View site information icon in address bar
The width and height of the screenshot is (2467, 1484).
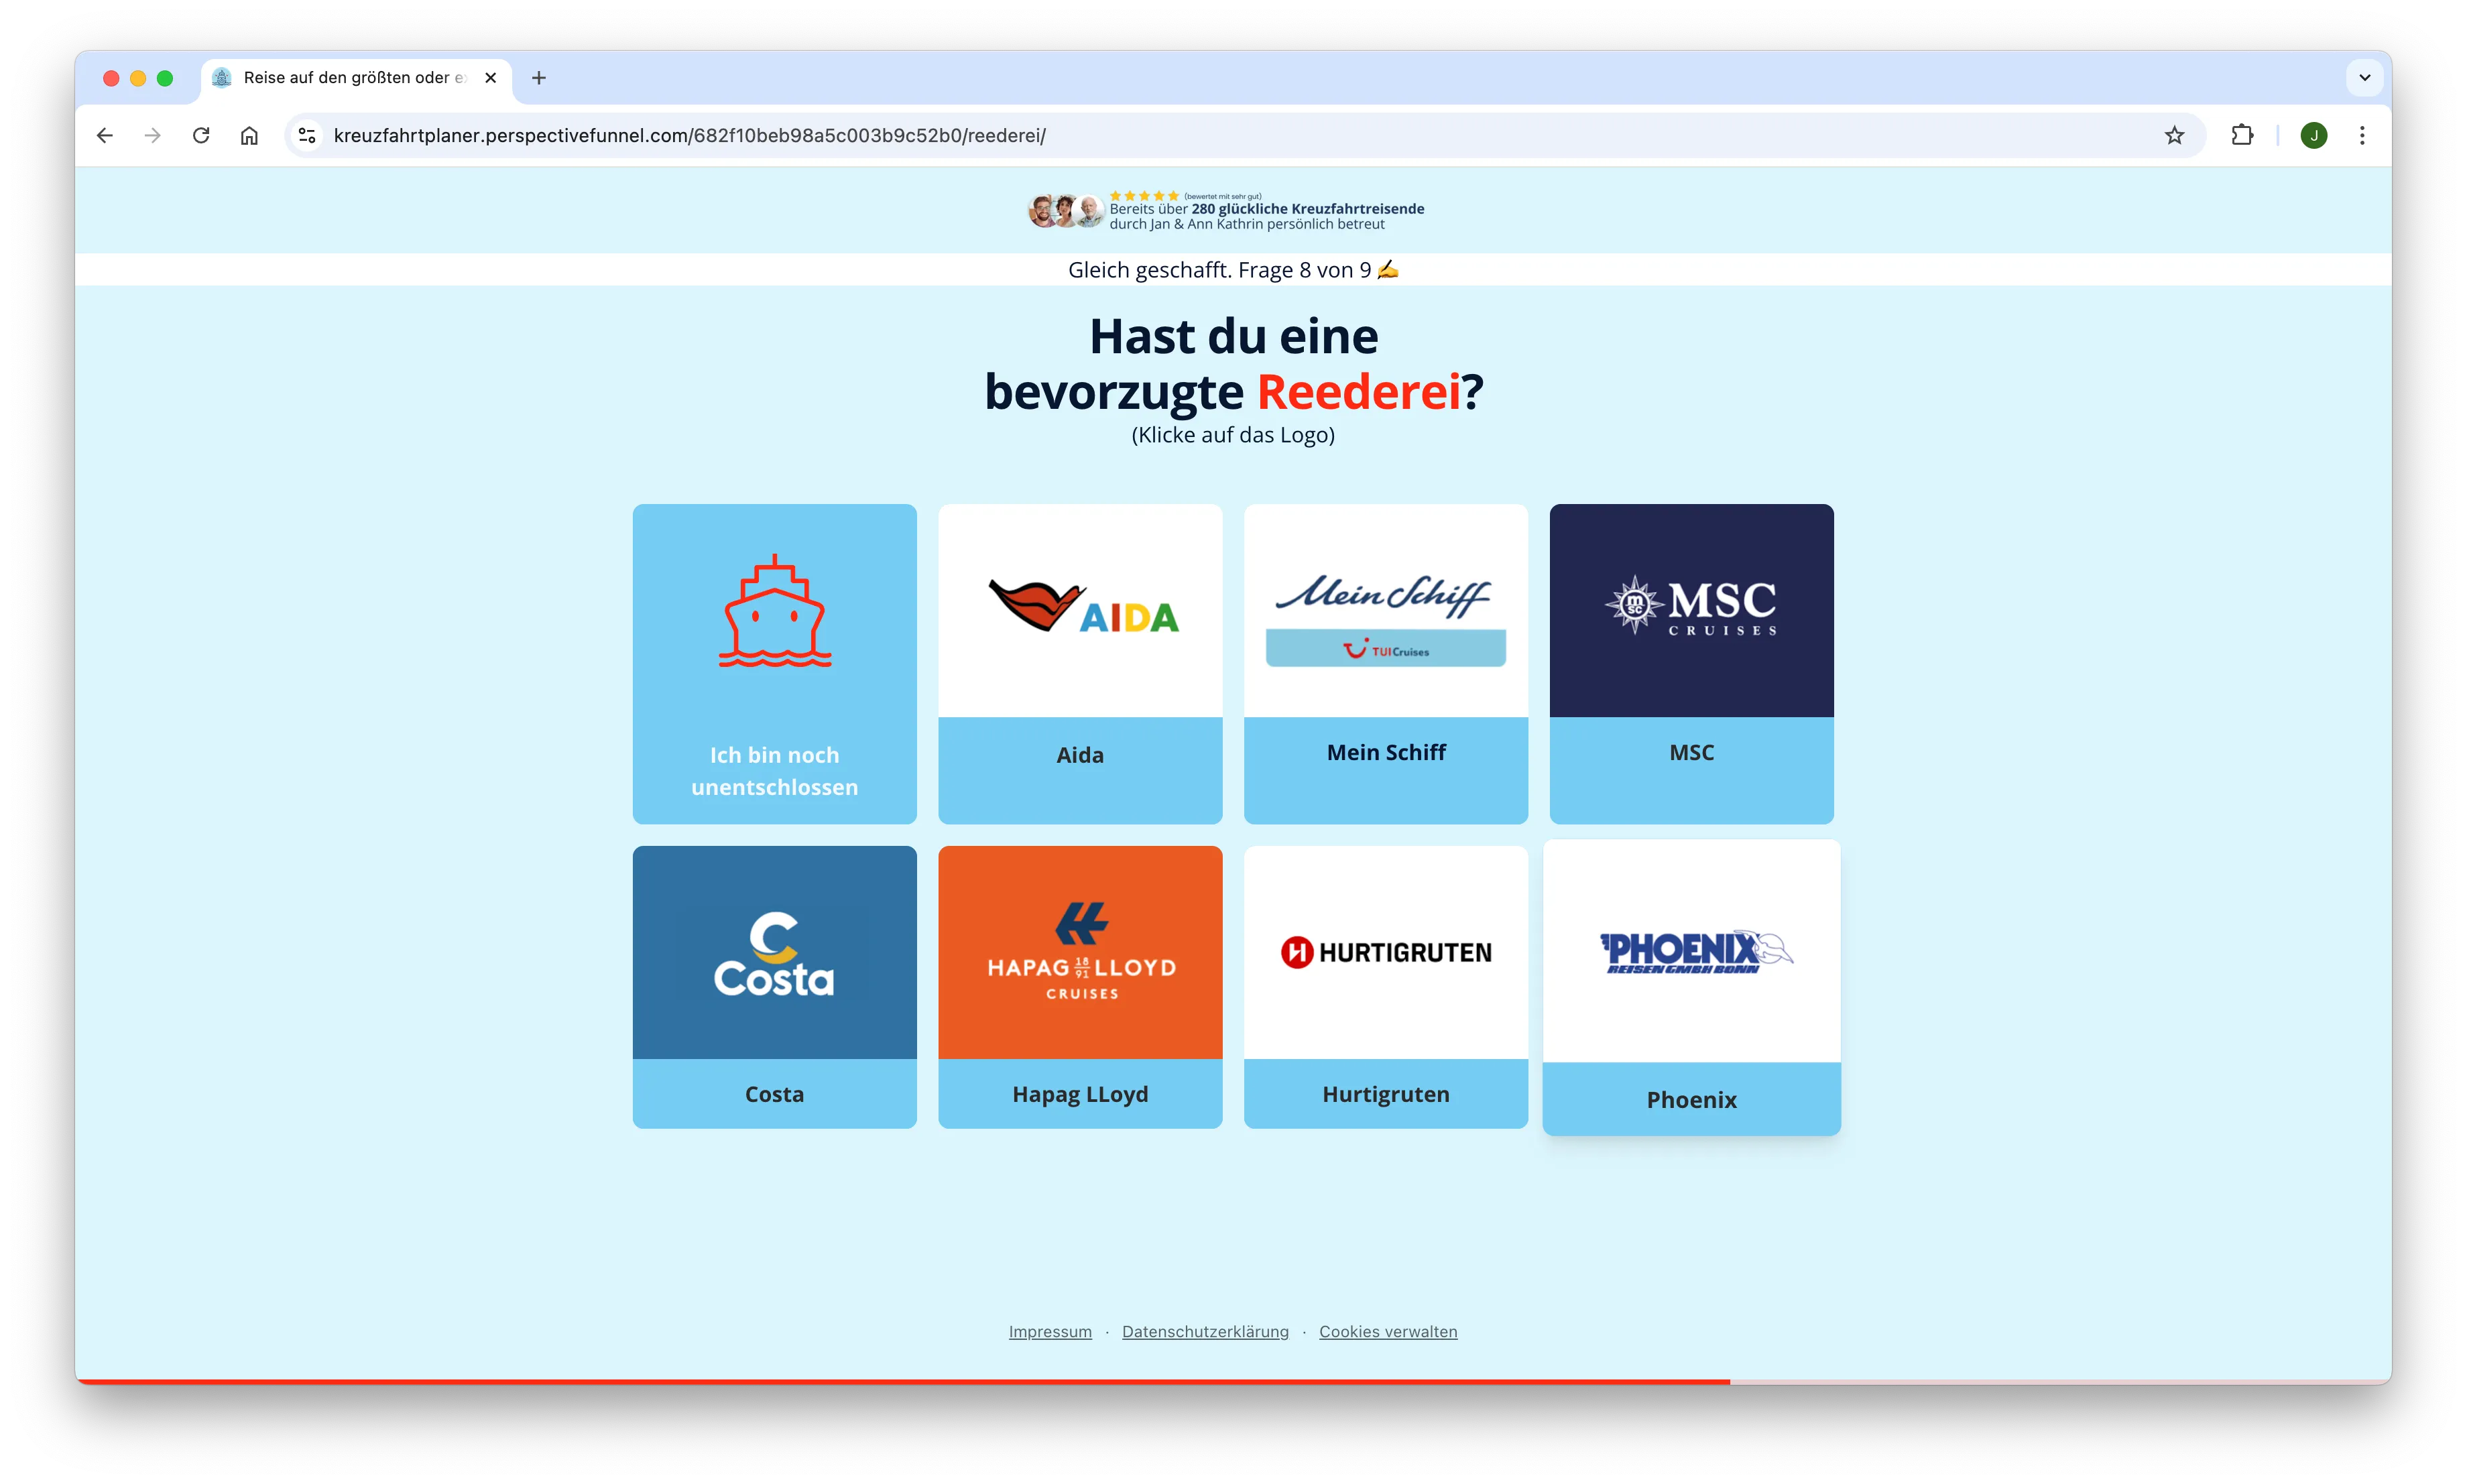[x=308, y=135]
